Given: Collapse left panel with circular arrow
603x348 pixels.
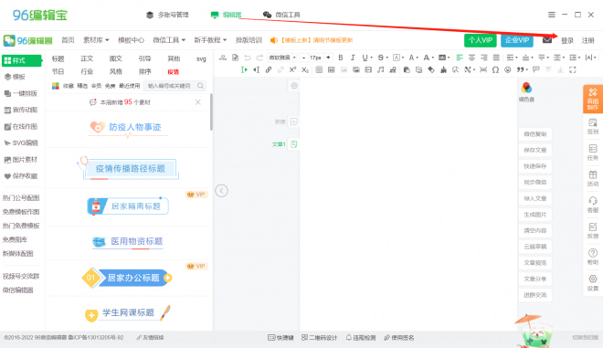Looking at the screenshot, I should pyautogui.click(x=221, y=191).
